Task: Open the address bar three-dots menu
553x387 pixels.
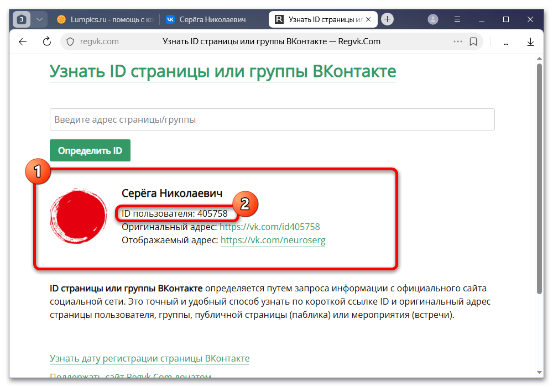Action: (457, 41)
